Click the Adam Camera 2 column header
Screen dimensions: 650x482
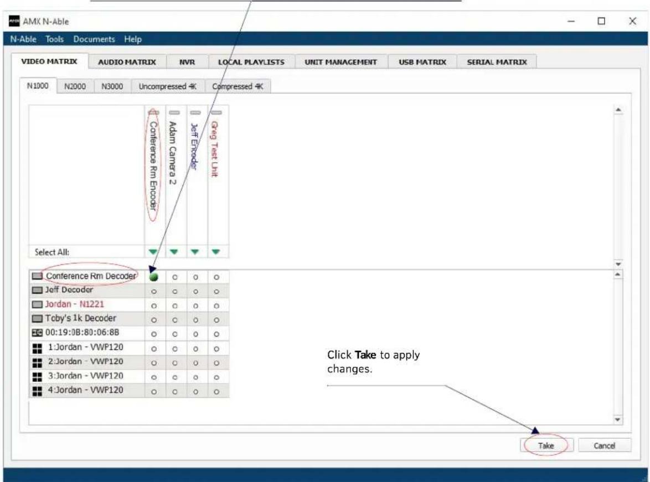(x=173, y=153)
